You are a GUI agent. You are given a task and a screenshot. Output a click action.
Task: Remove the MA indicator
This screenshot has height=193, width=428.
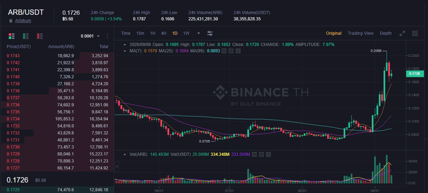click(x=238, y=51)
